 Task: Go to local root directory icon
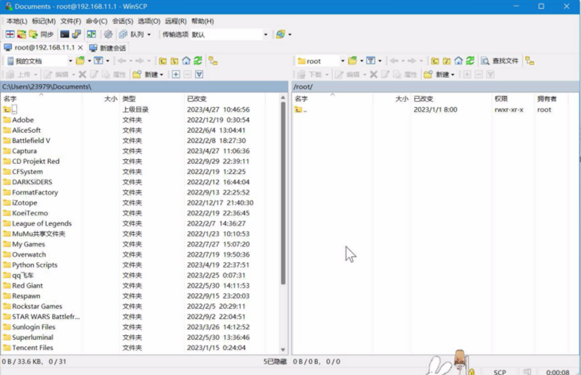(x=175, y=61)
